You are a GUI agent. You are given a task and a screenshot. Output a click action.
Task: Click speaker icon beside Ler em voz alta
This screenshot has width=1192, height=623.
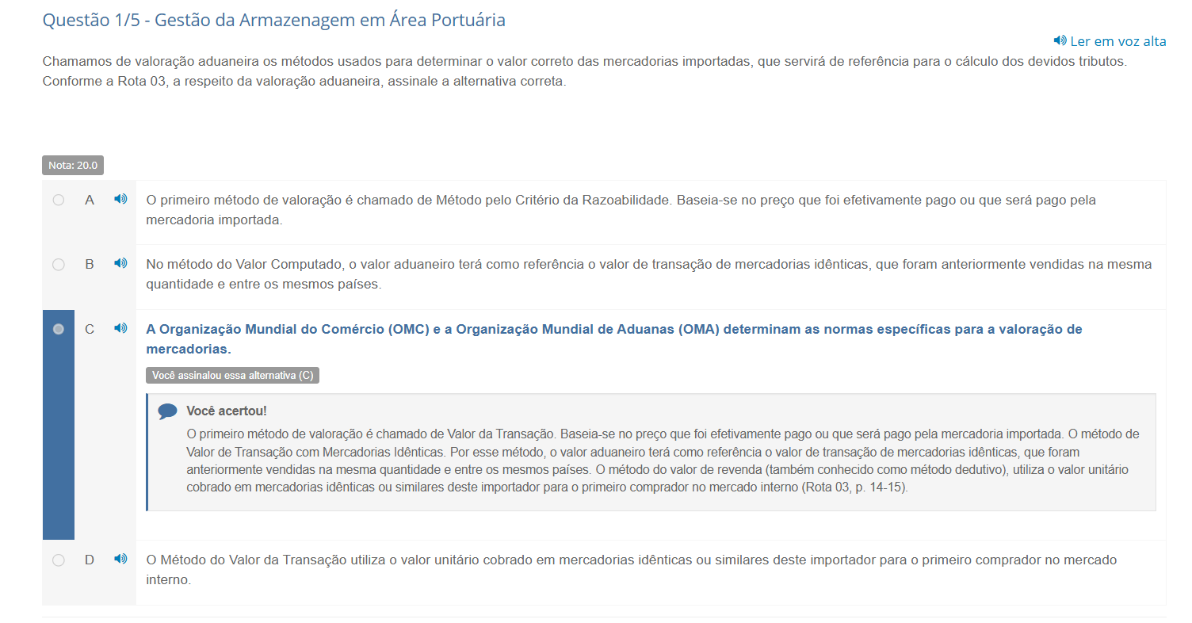(x=1060, y=41)
